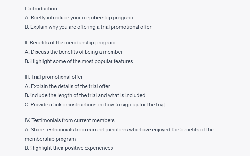This screenshot has height=156, width=250.
Task: Click the word 'Introduction' in first heading
Action: (42, 9)
